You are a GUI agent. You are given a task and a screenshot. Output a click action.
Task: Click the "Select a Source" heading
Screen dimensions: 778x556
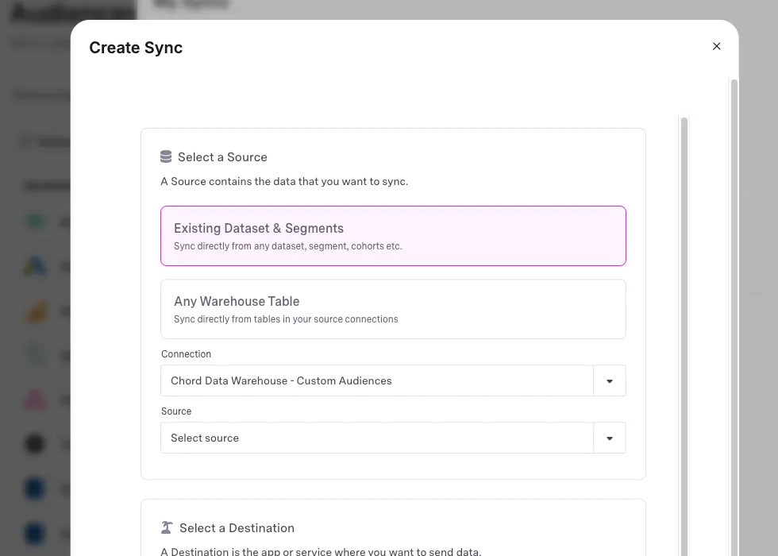[x=222, y=157]
